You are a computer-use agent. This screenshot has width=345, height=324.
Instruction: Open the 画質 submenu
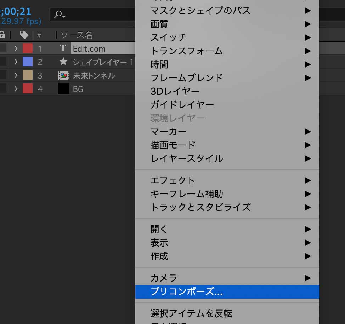pos(227,24)
